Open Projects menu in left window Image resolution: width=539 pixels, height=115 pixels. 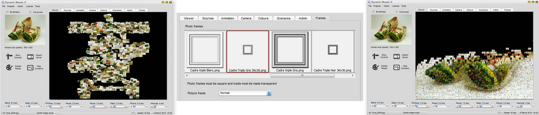(x=11, y=6)
